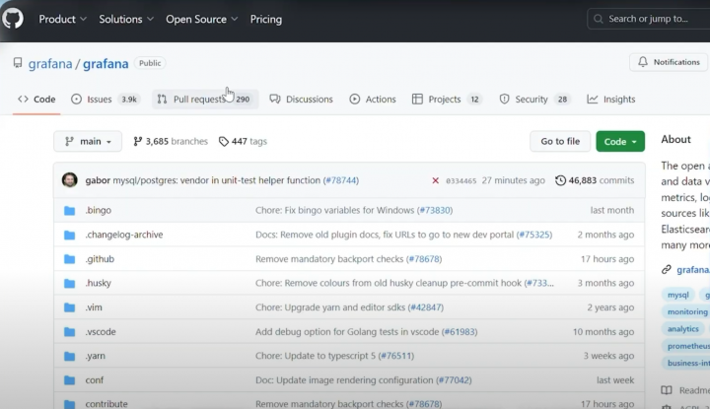Expand the Solutions dropdown
The image size is (710, 409).
[x=126, y=19]
